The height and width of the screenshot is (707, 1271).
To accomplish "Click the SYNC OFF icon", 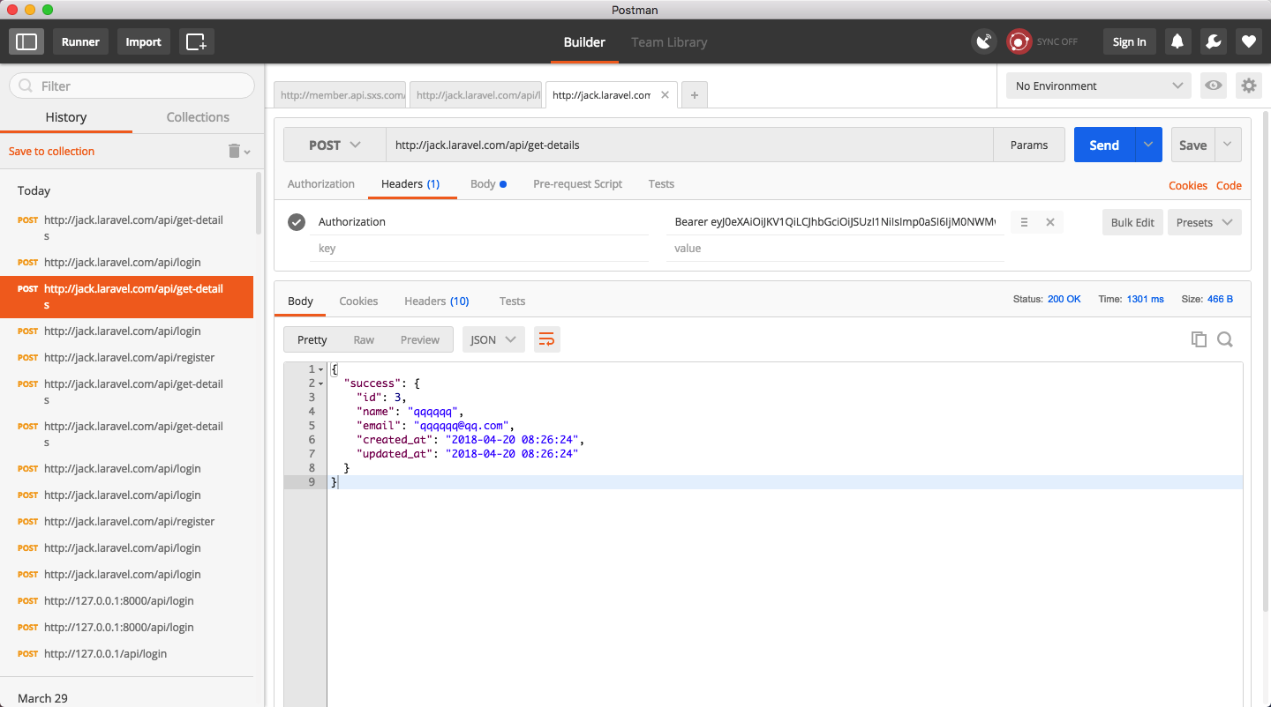I will 1019,41.
